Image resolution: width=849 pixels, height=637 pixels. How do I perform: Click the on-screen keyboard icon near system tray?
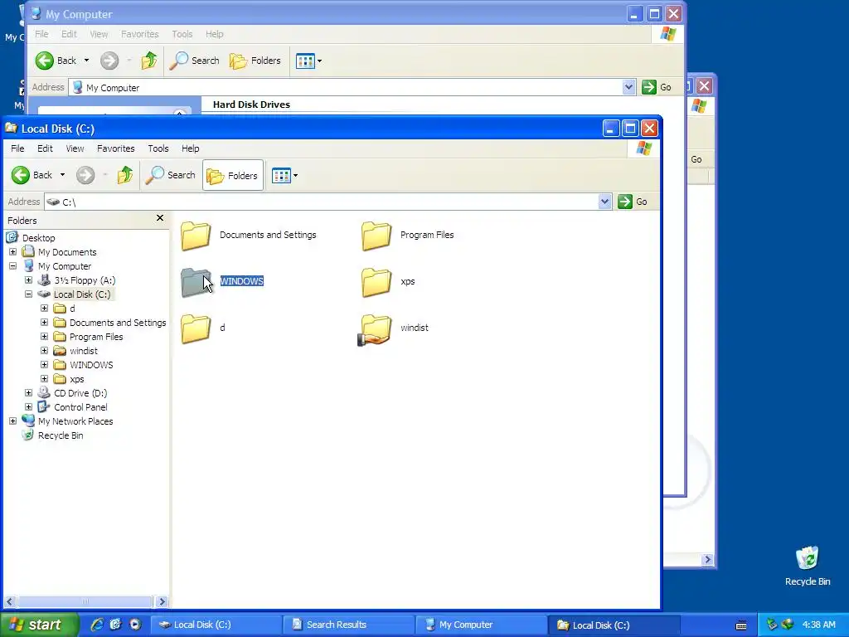pos(741,625)
